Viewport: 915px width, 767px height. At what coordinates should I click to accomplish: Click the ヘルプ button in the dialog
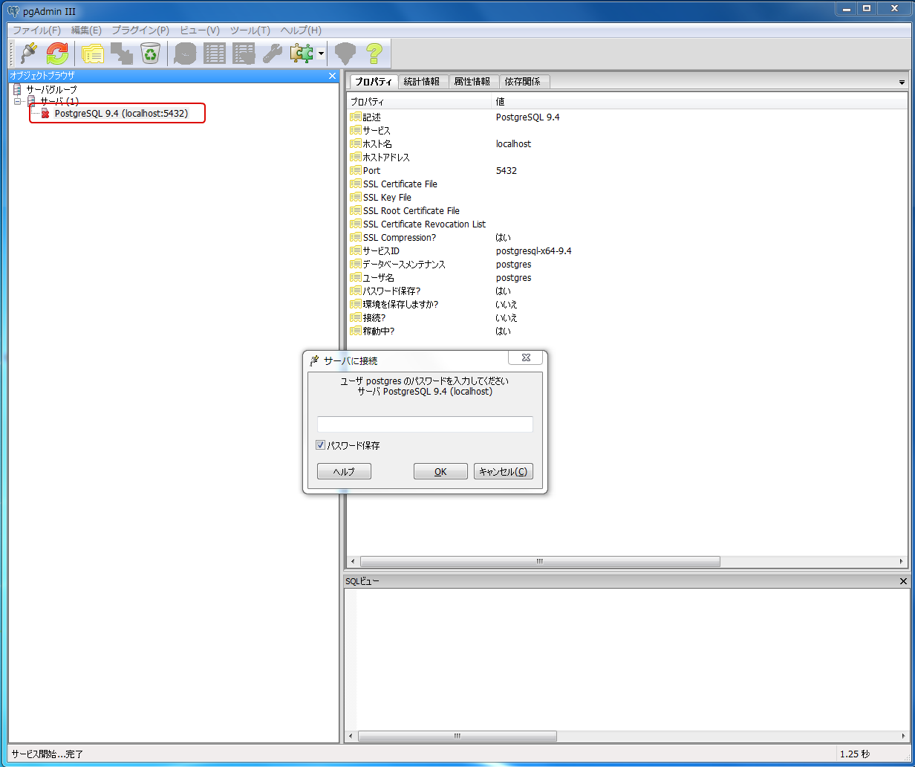[344, 471]
